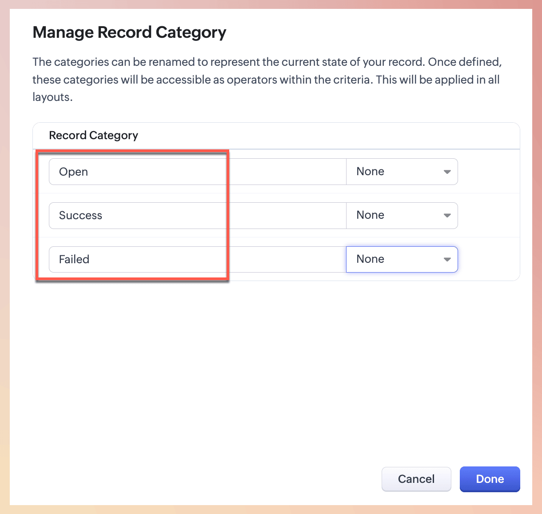Expand the None dropdown beside Success

(402, 216)
